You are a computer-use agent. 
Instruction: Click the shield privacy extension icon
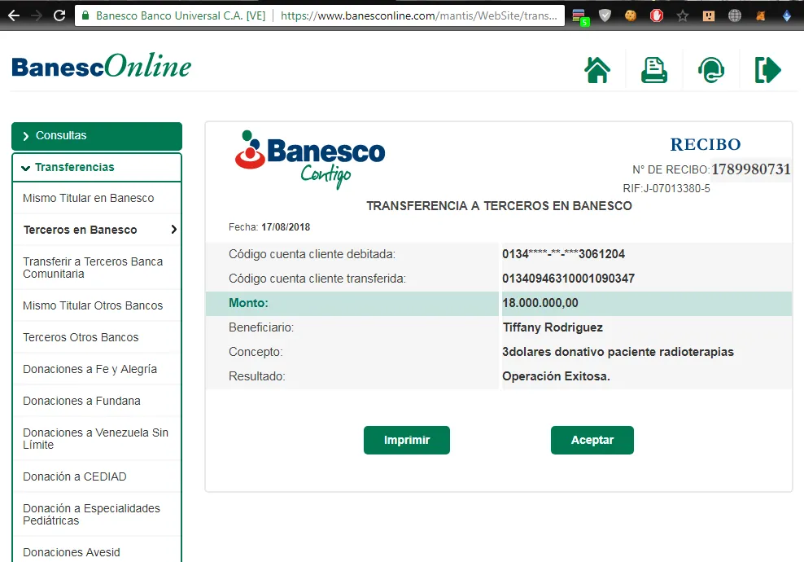tap(605, 15)
